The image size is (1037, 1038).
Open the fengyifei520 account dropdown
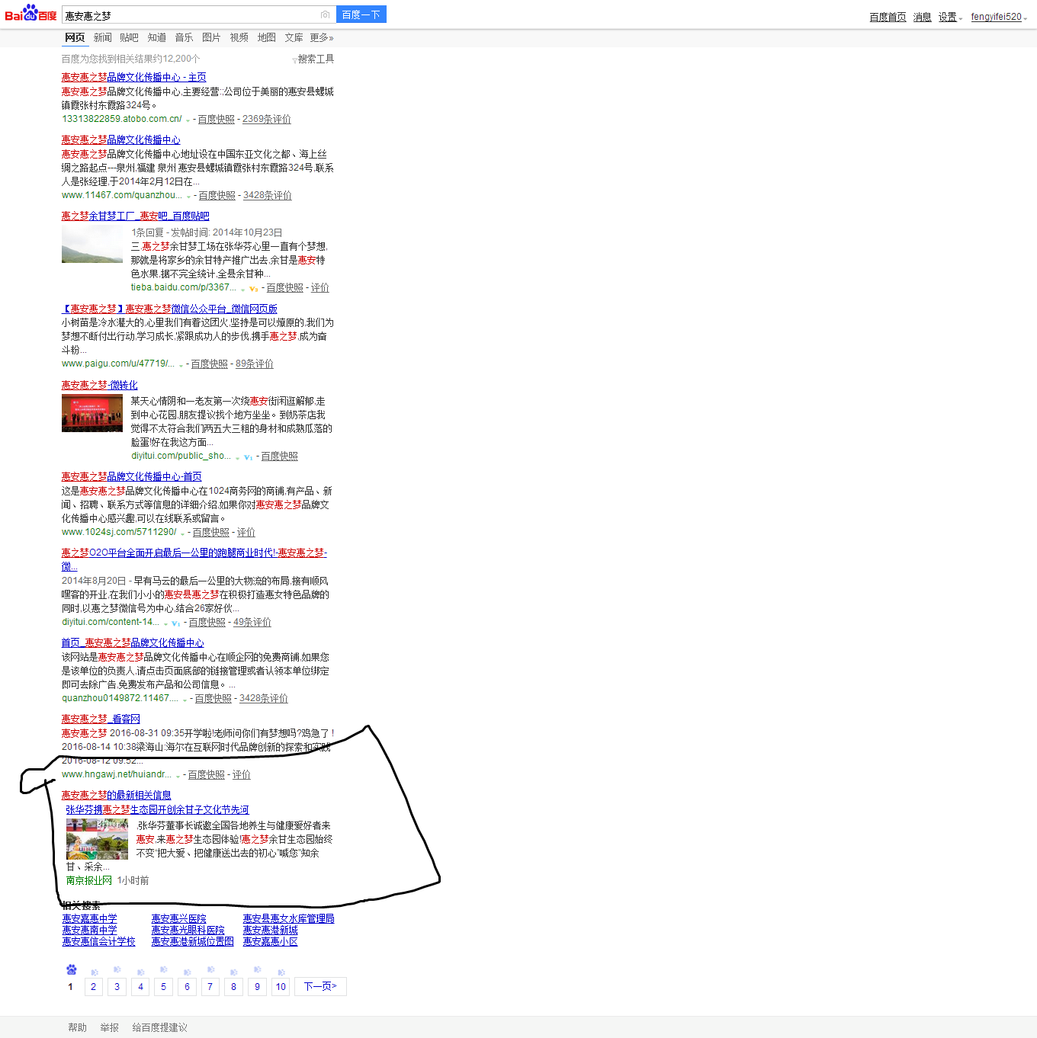[999, 17]
